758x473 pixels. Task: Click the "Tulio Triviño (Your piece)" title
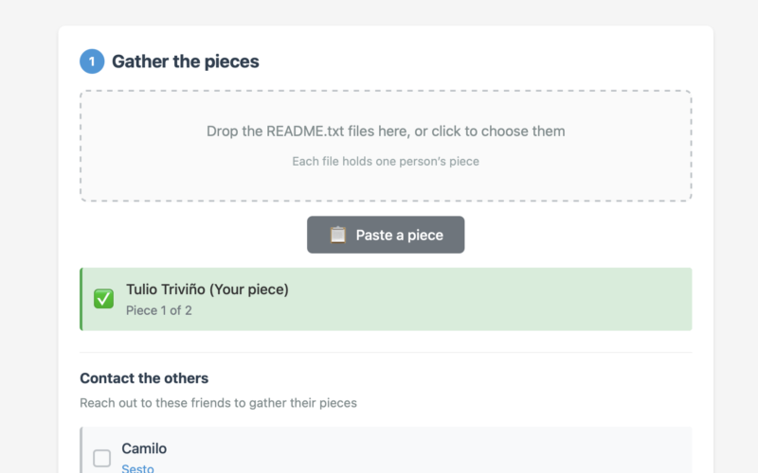[x=208, y=289]
